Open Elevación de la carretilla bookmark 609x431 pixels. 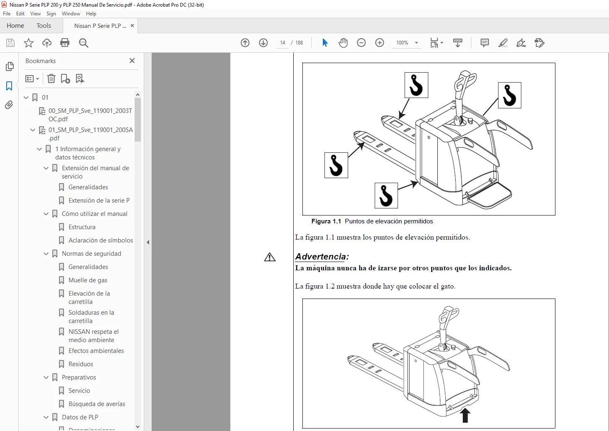[x=89, y=298]
